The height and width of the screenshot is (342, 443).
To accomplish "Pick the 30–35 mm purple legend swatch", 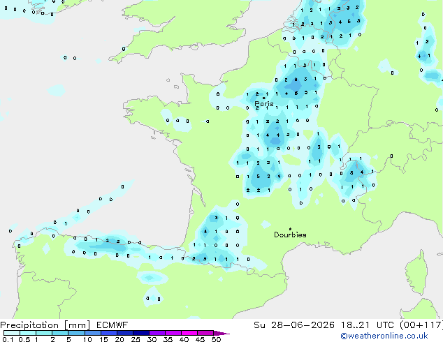I will point(157,333).
